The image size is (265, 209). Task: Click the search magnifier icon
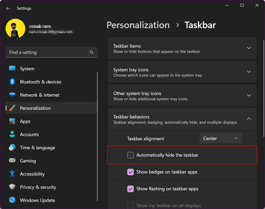click(x=91, y=52)
